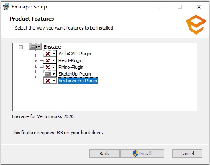Select the Enscape root feature label
The height and width of the screenshot is (165, 210).
pyautogui.click(x=52, y=47)
